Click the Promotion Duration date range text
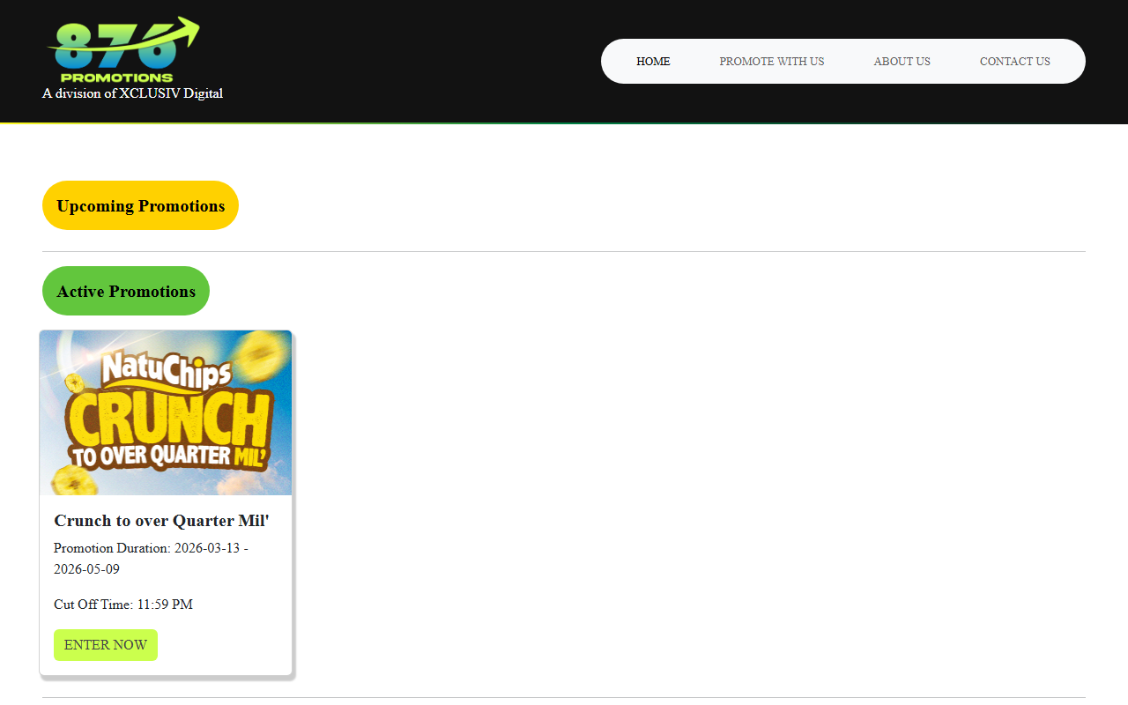 (151, 559)
